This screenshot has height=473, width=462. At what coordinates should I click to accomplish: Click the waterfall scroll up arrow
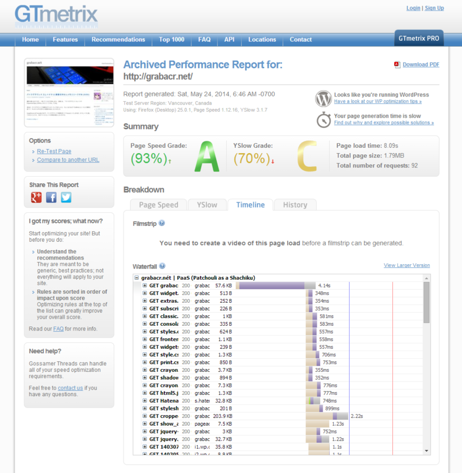(x=427, y=278)
